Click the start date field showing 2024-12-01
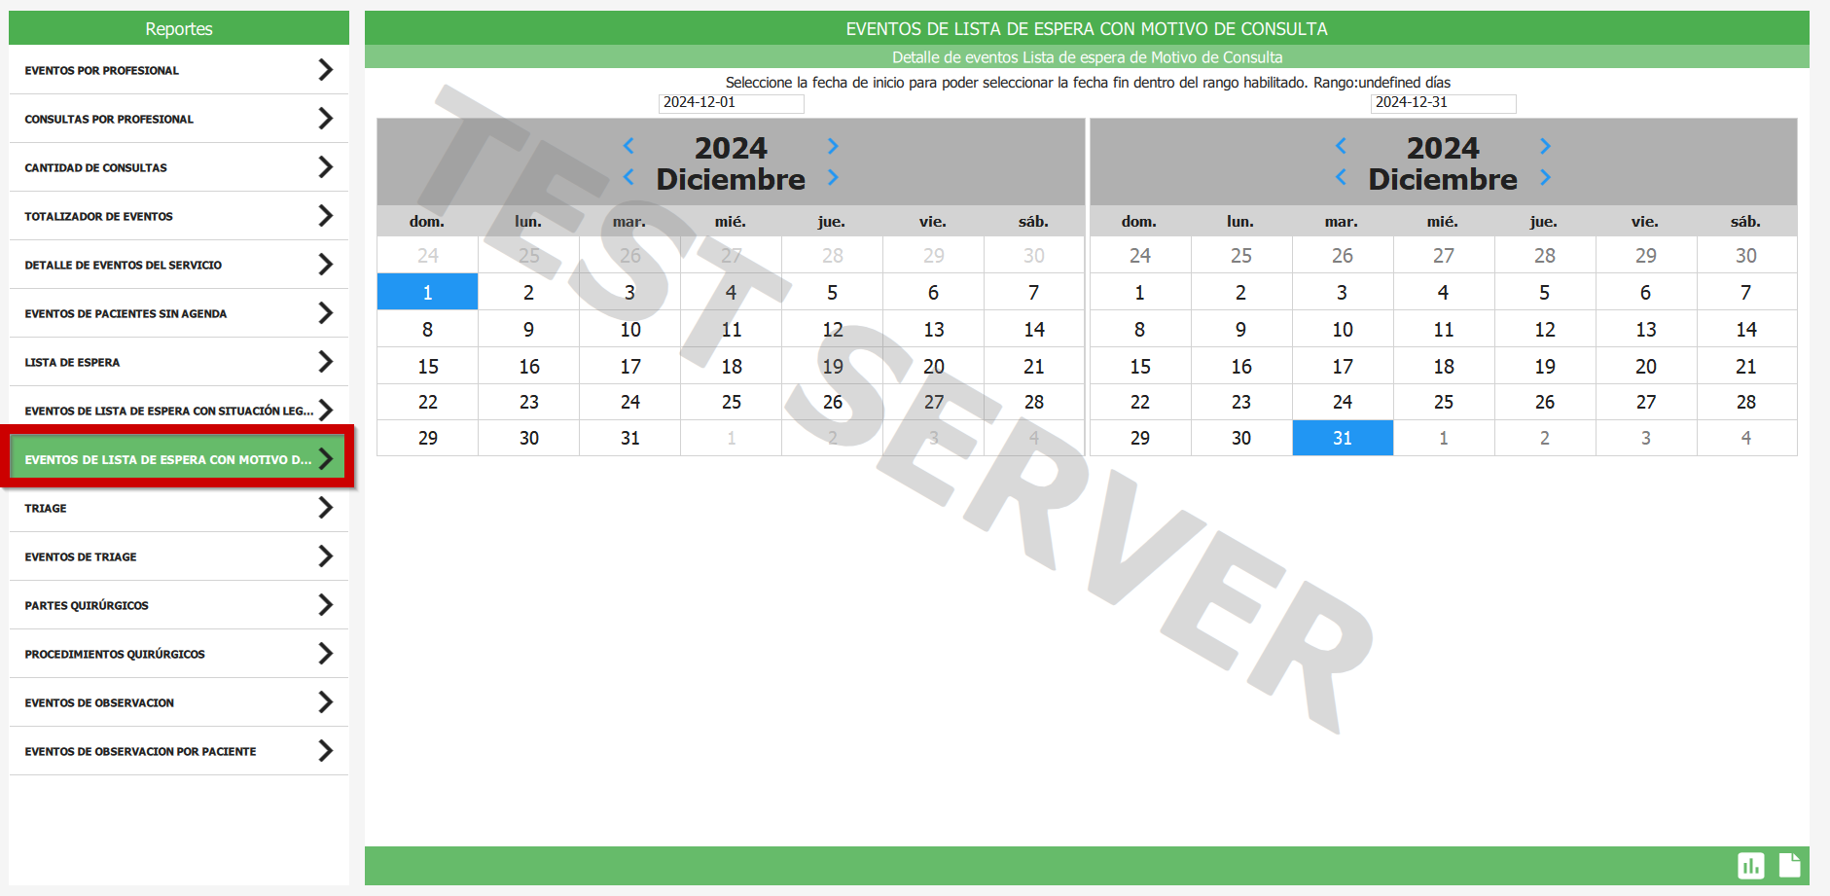 (731, 103)
